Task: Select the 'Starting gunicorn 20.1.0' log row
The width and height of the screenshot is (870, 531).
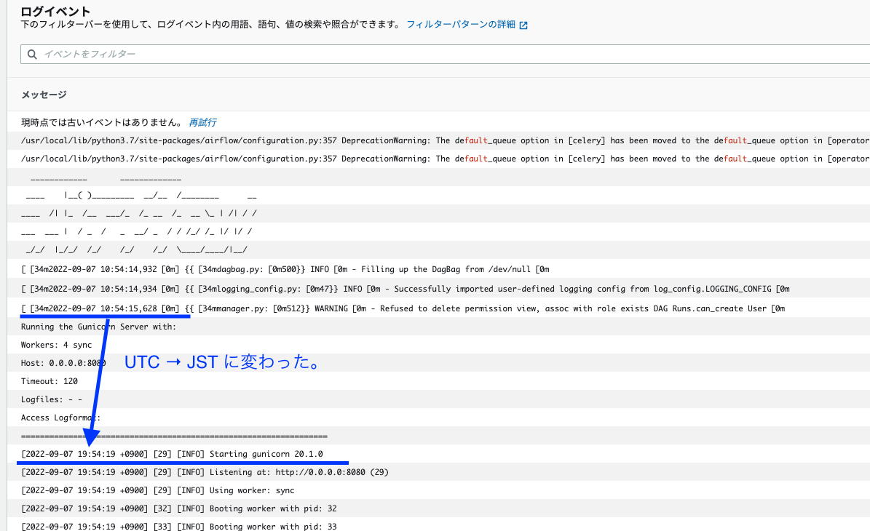Action: coord(438,454)
